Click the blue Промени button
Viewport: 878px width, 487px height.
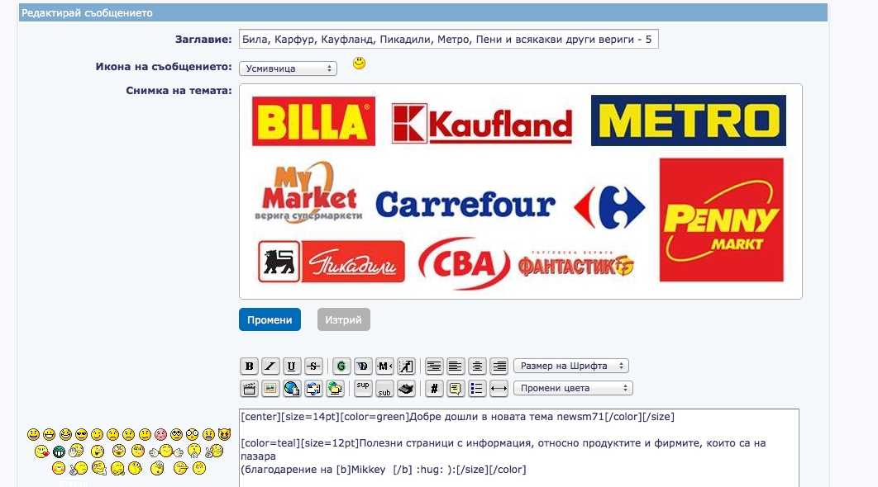pos(270,319)
